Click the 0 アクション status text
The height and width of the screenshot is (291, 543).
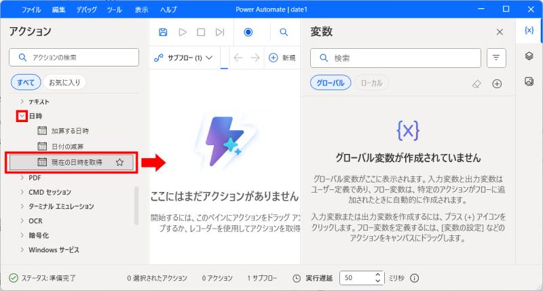(217, 278)
